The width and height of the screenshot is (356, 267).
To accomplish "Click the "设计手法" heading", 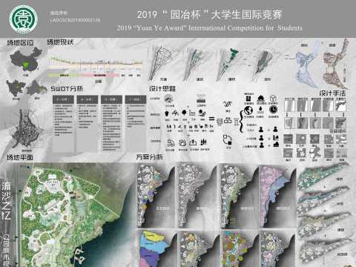I will point(332,93).
